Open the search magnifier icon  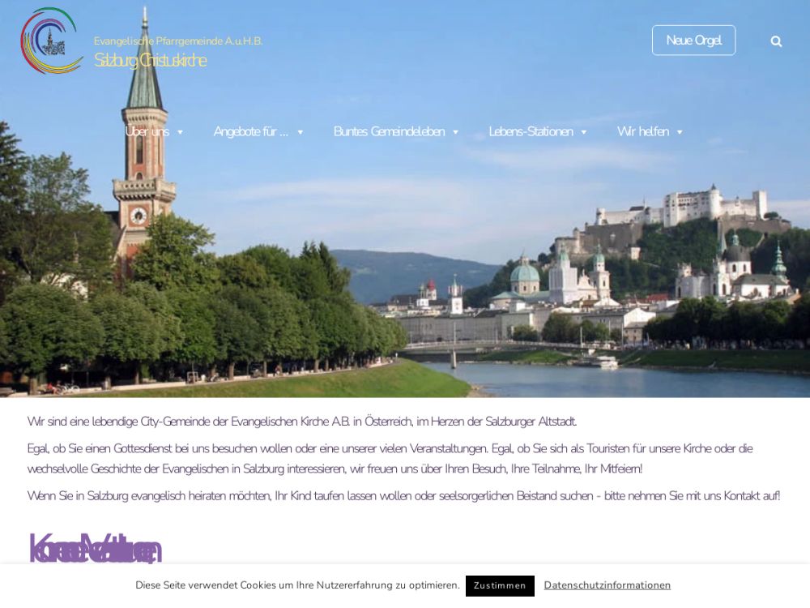[x=776, y=41]
